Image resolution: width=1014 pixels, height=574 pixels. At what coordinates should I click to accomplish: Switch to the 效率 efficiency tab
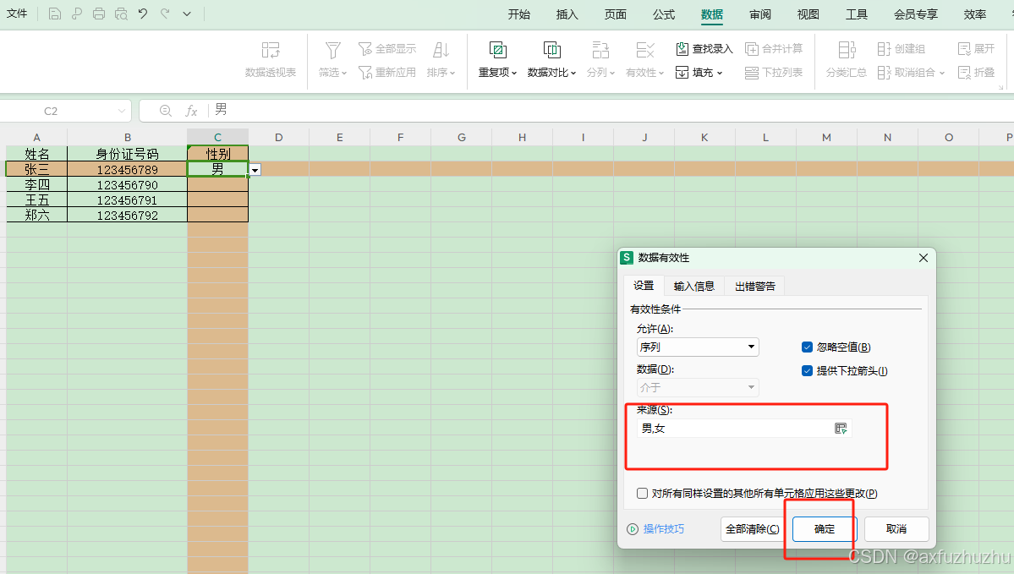point(974,14)
